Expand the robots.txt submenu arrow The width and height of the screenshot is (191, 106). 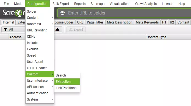(x=52, y=24)
